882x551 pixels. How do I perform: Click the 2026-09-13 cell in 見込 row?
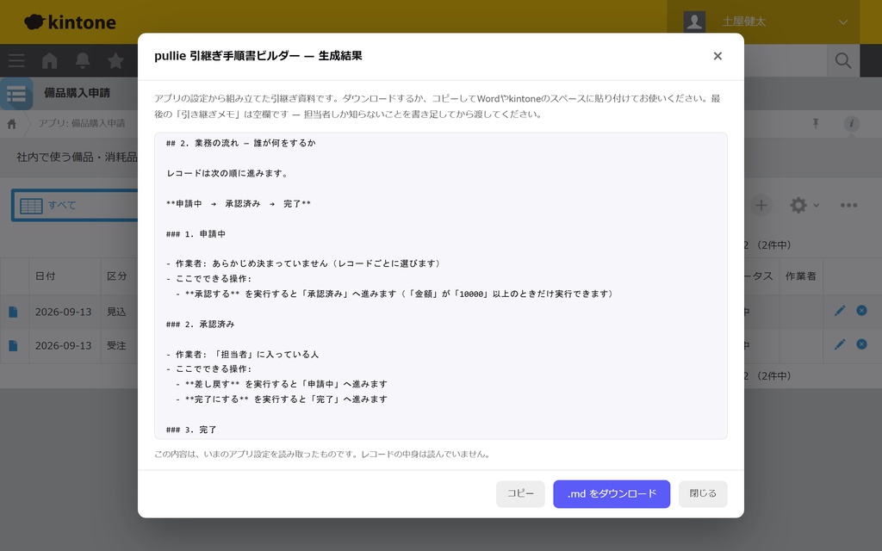63,312
